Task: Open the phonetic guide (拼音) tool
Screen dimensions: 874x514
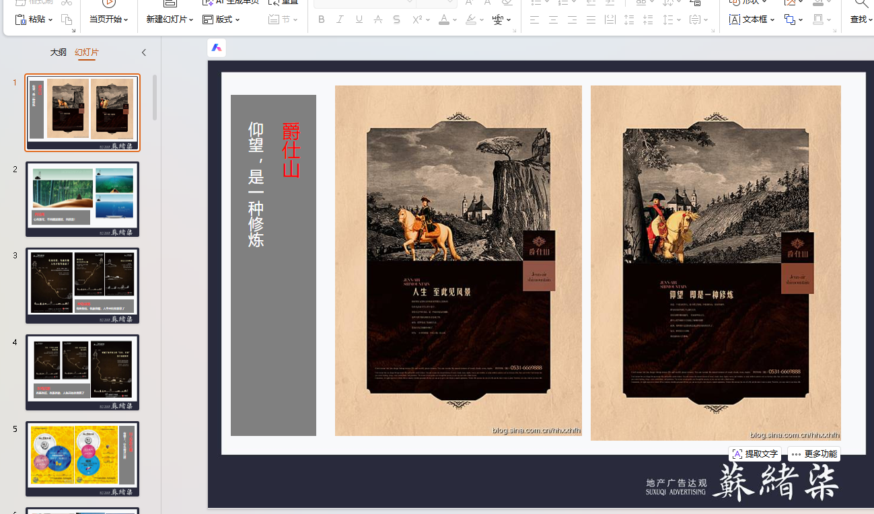Action: pos(498,20)
